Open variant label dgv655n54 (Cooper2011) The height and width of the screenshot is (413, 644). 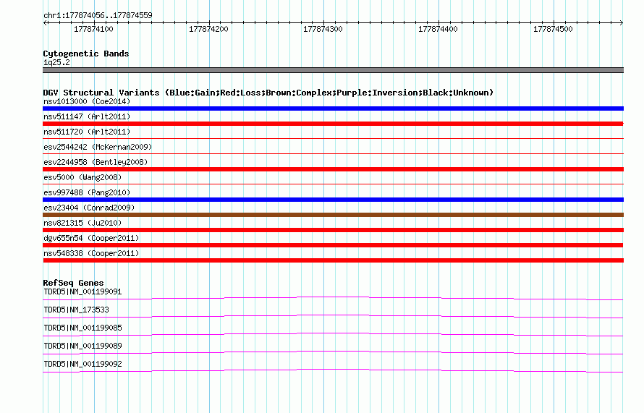pos(91,238)
